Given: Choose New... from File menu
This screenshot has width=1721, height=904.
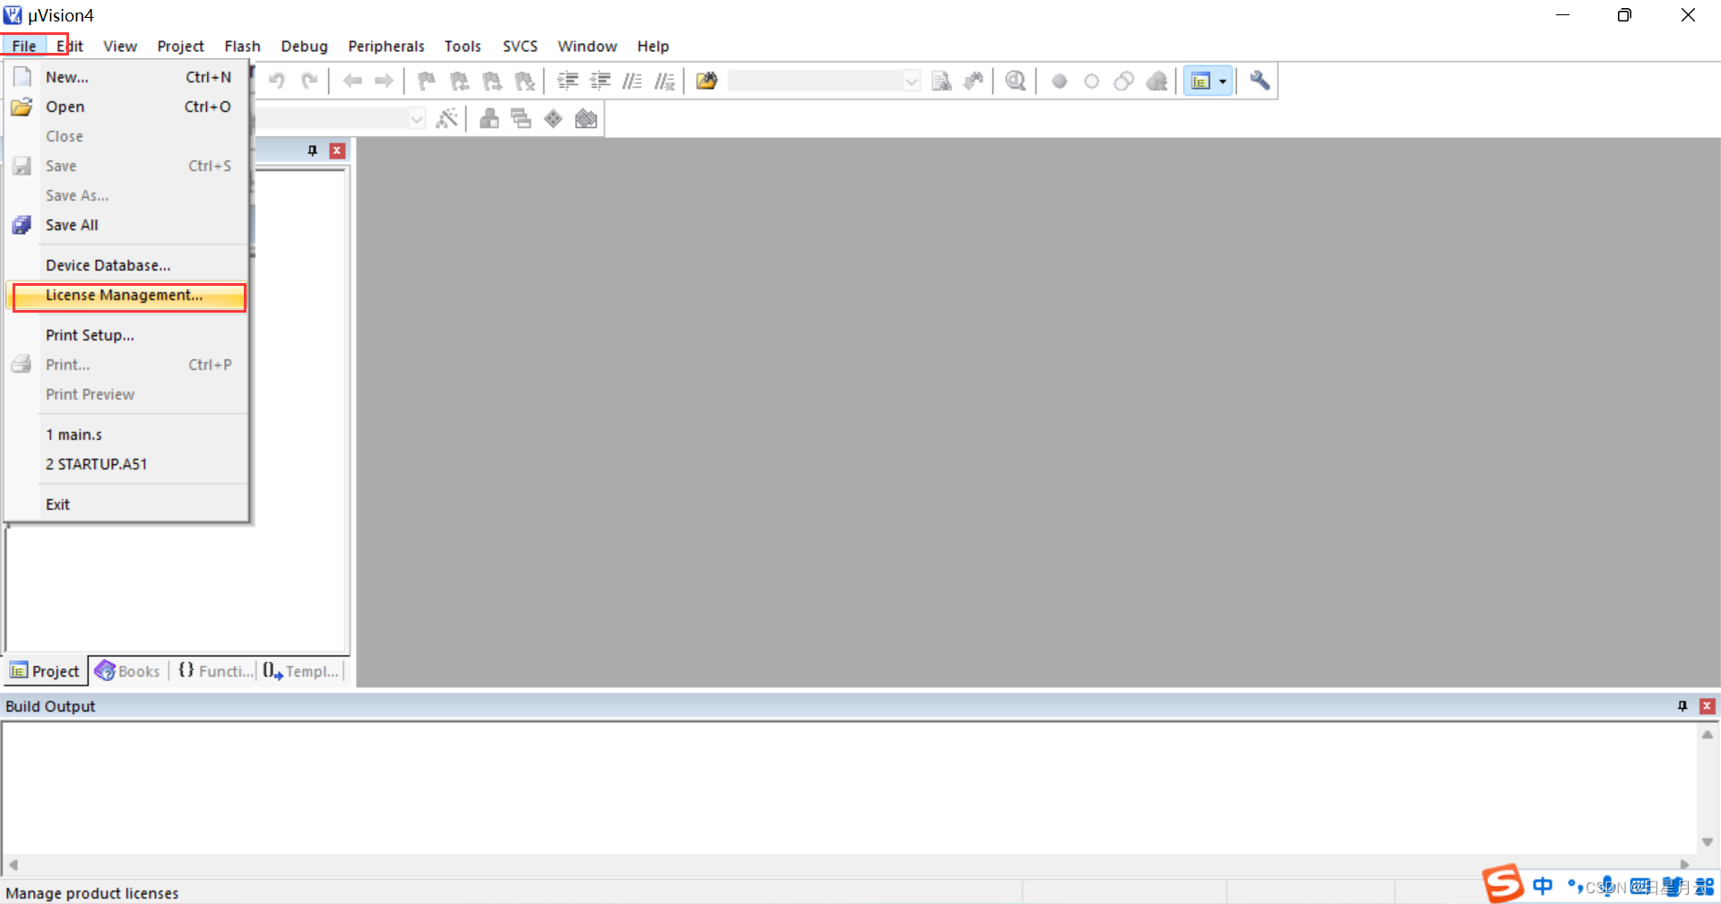Looking at the screenshot, I should [x=126, y=77].
